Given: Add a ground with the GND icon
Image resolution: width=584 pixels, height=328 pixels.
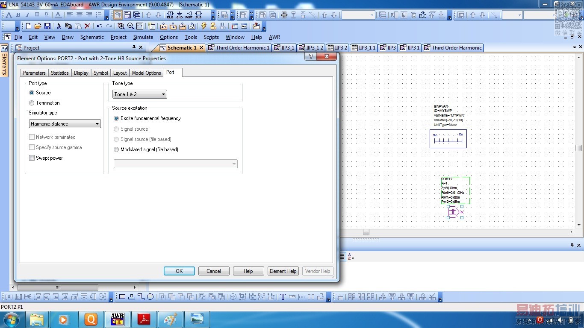Looking at the screenshot, I should (x=180, y=15).
